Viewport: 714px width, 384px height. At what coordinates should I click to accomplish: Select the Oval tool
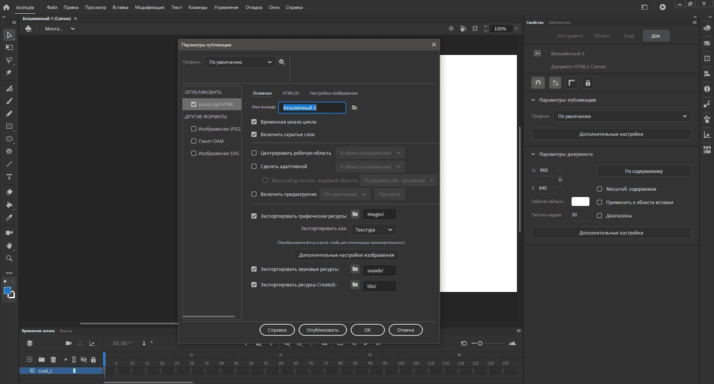click(x=9, y=139)
